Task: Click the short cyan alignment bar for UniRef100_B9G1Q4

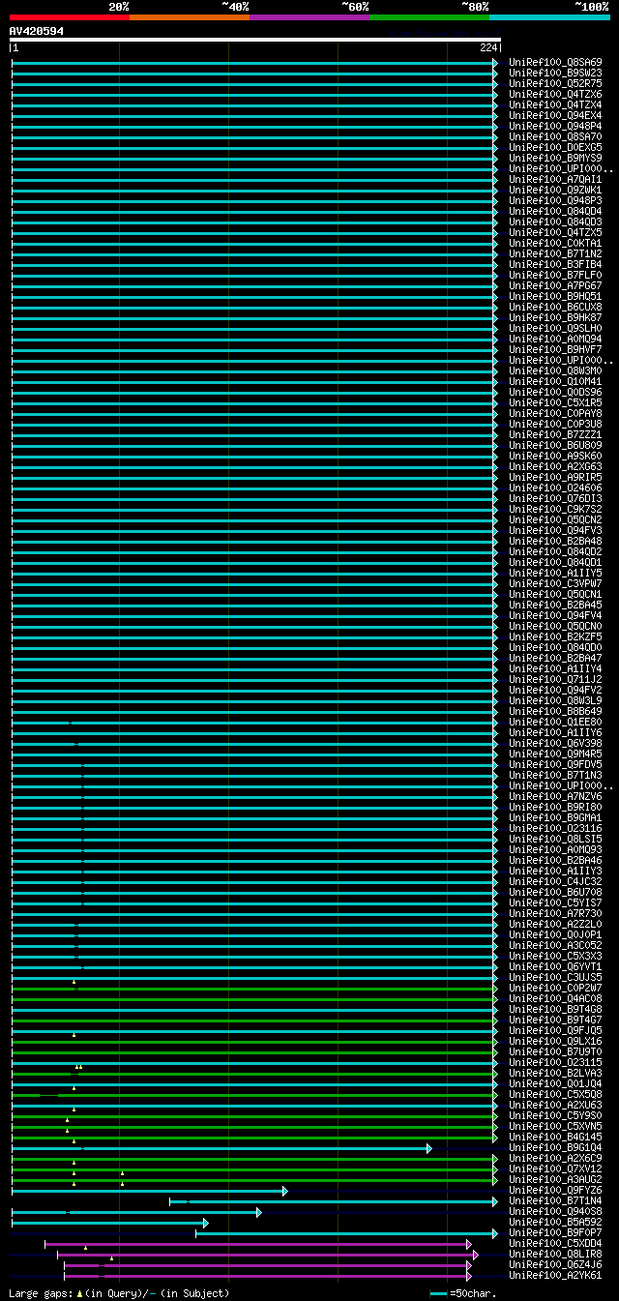Action: (221, 1148)
